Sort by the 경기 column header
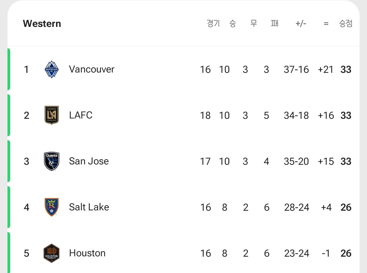 (x=213, y=23)
